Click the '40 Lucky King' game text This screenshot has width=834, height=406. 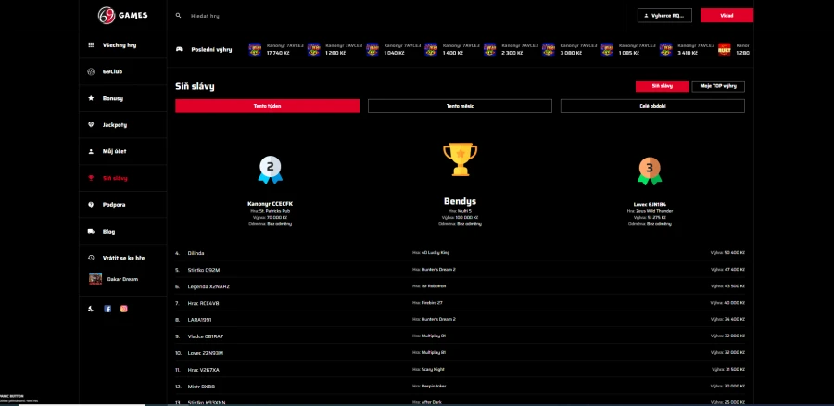tap(436, 253)
